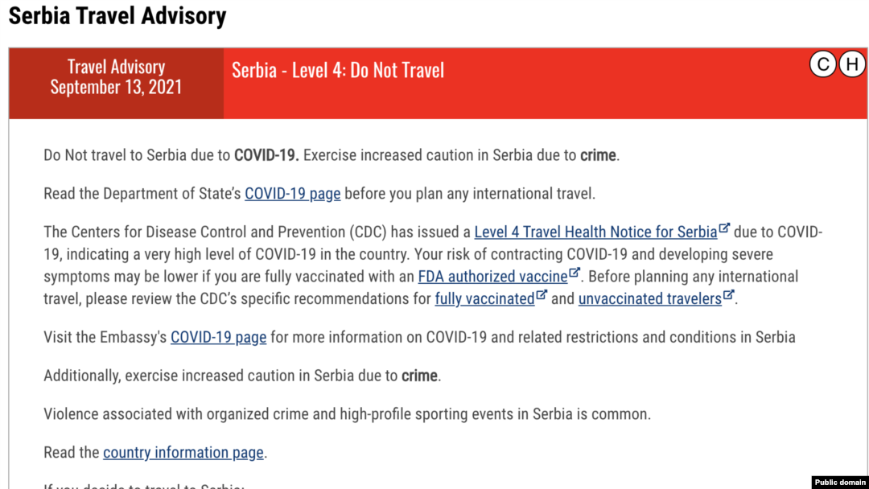The image size is (869, 489).
Task: Click the Serbia Travel Advisory page heading
Action: click(x=117, y=15)
